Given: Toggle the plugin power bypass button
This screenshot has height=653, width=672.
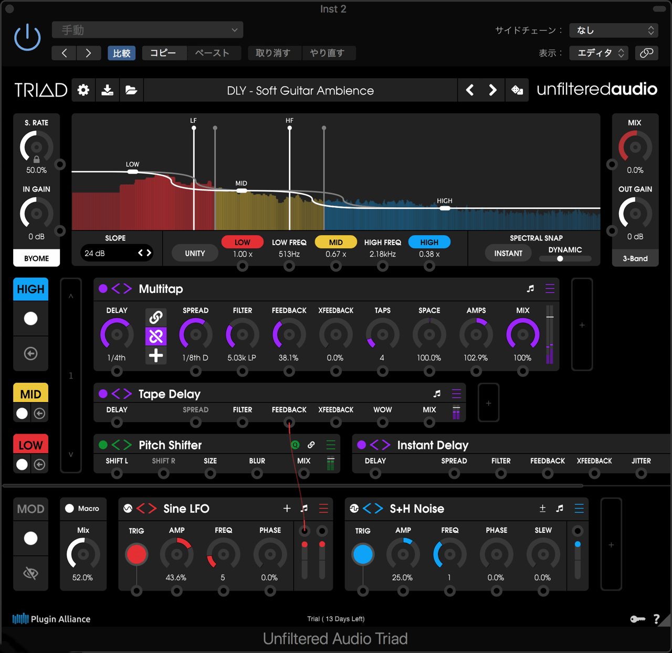Looking at the screenshot, I should [27, 38].
